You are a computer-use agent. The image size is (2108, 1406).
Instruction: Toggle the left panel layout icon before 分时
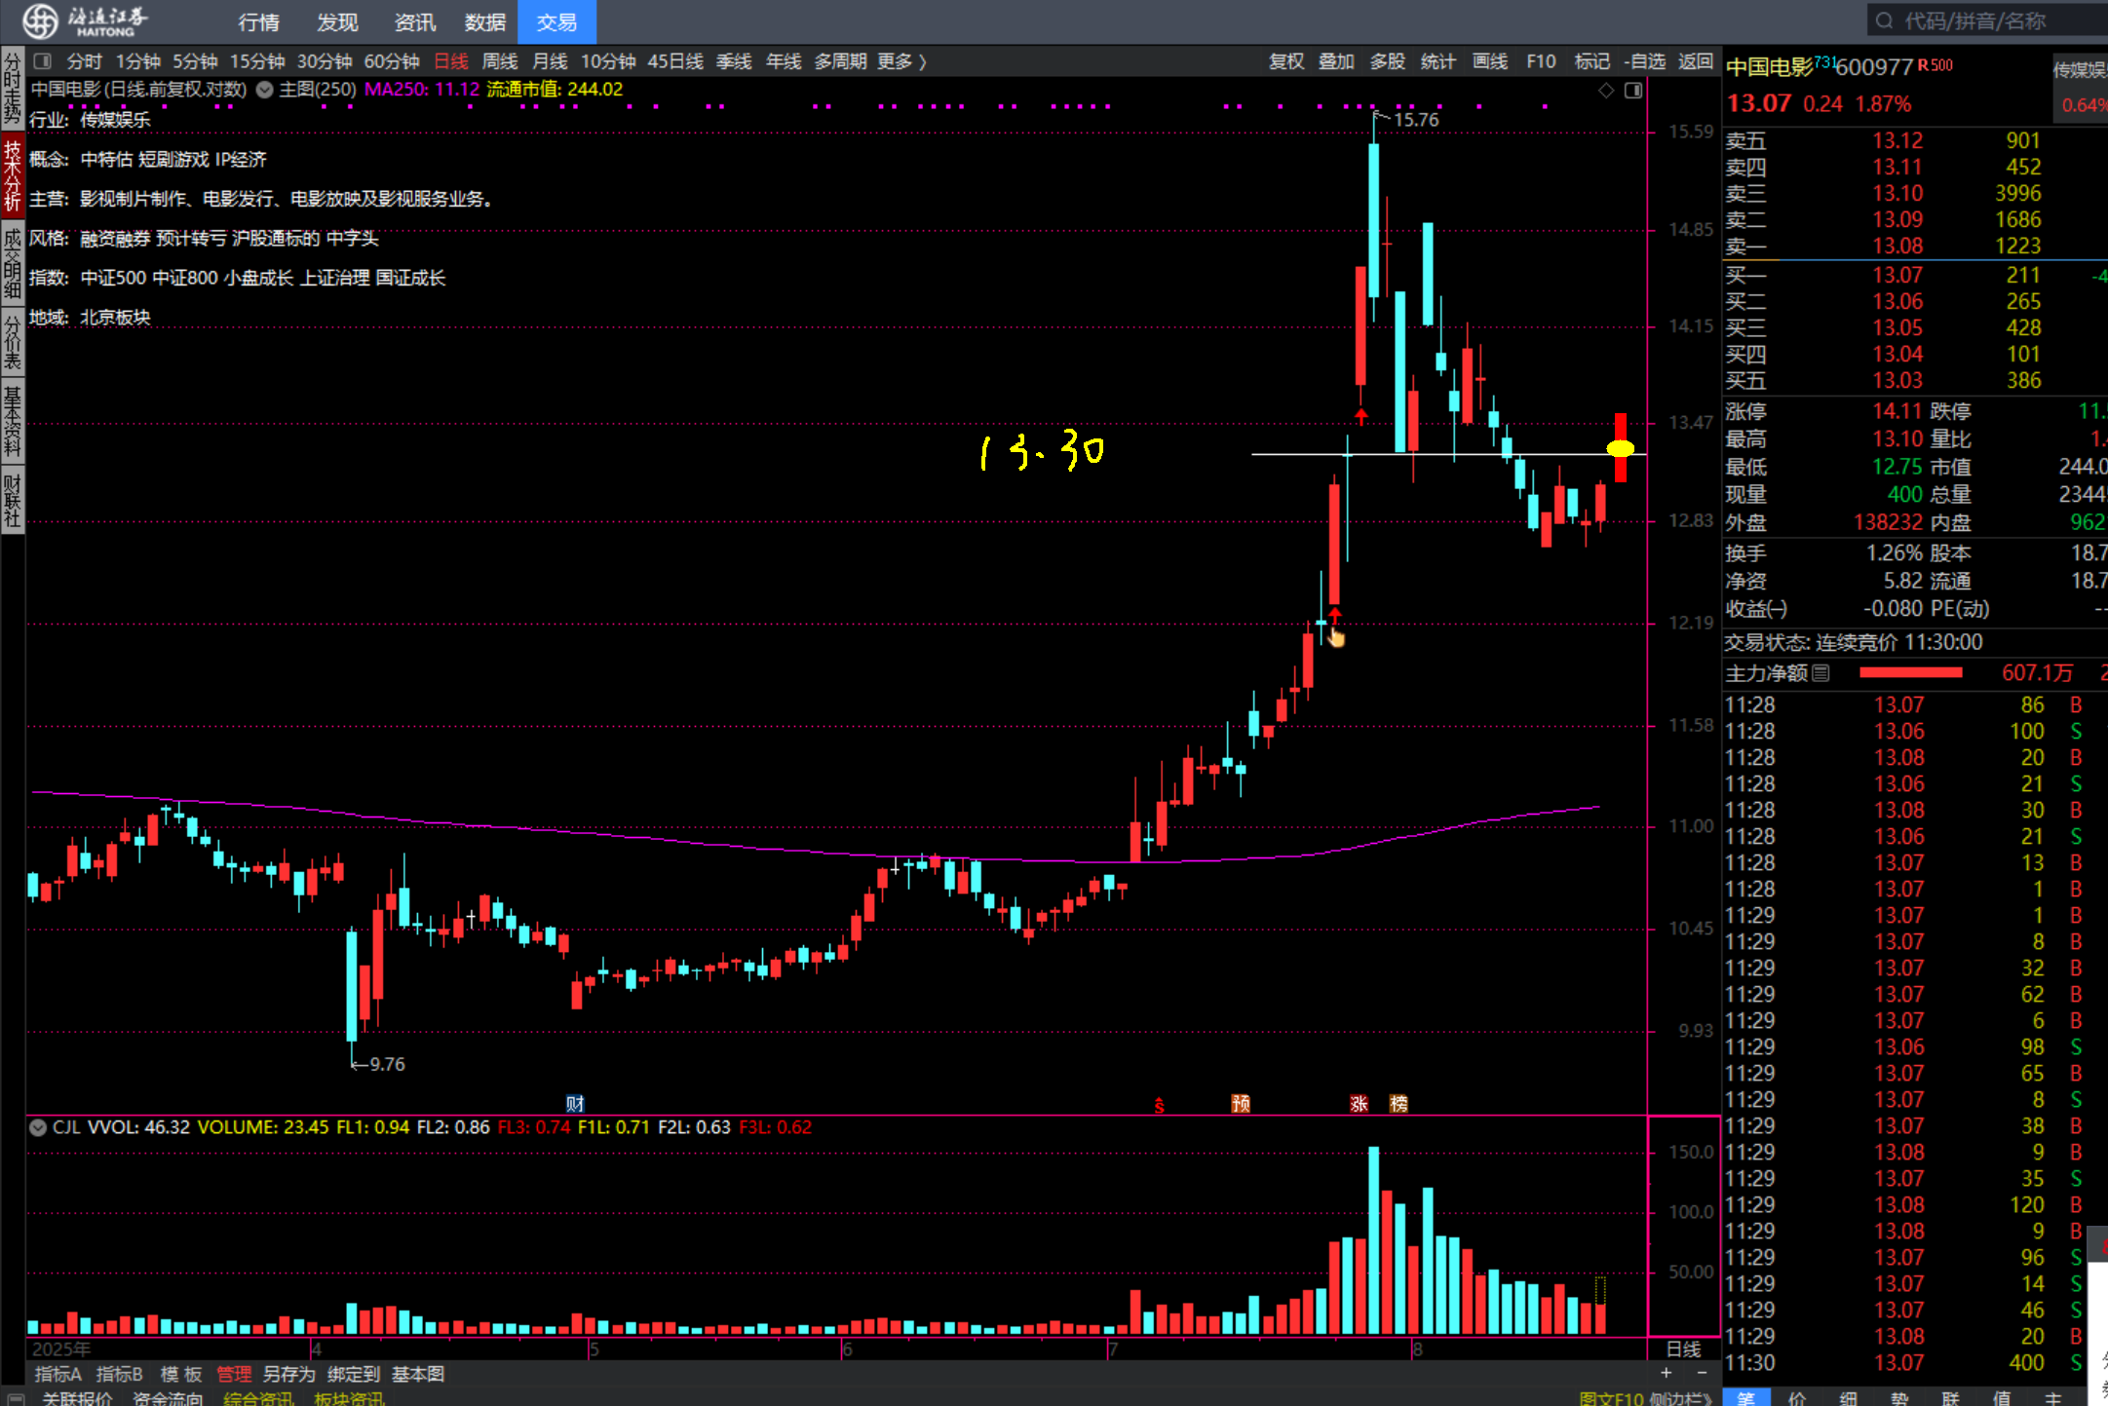[42, 61]
